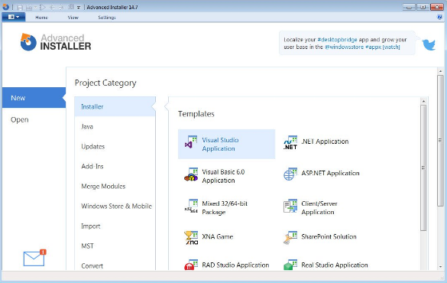447x283 pixels.
Task: Choose 'Visual Studio Application' template label
Action: [220, 145]
